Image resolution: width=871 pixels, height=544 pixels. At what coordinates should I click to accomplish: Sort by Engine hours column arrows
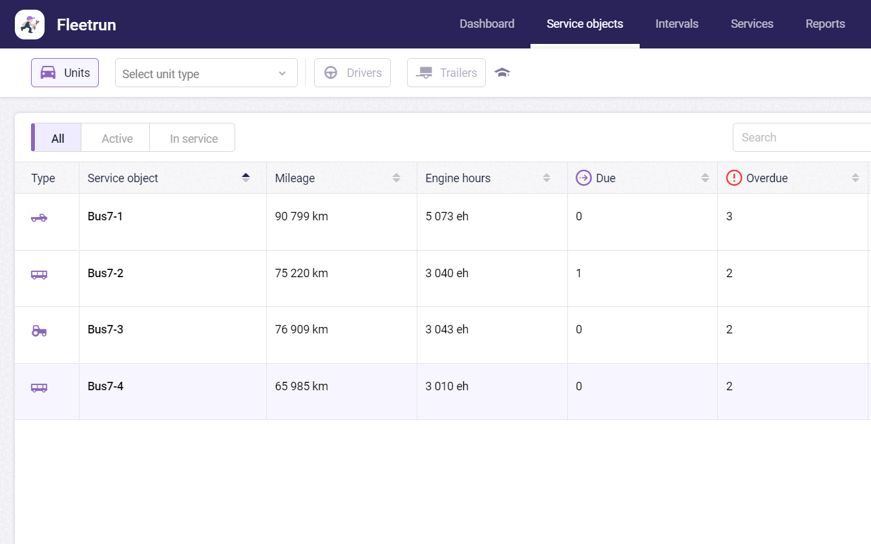pos(546,178)
